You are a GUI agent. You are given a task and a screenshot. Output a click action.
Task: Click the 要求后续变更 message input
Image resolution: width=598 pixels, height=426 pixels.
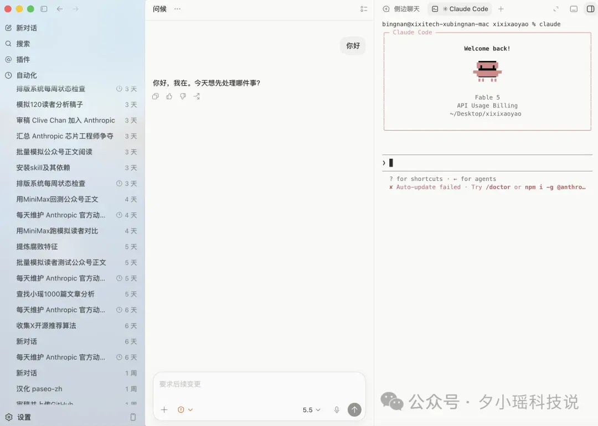click(259, 384)
